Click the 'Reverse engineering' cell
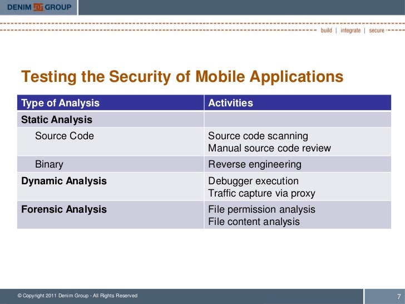 [x=298, y=164]
